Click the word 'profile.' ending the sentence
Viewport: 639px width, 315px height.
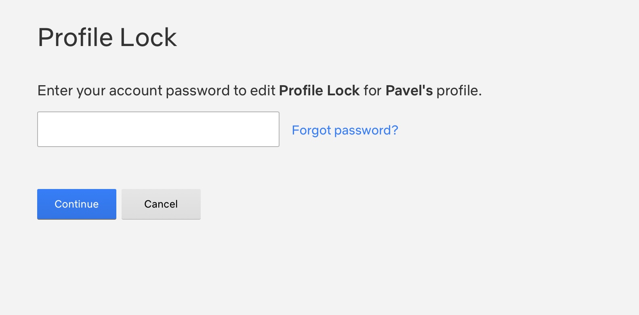tap(459, 90)
